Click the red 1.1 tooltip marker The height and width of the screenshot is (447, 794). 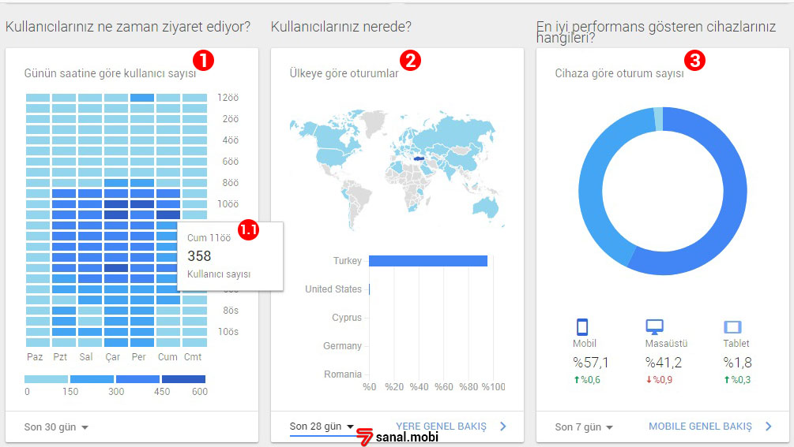click(x=249, y=230)
